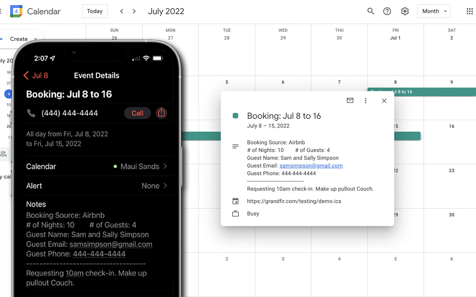476x297 pixels.
Task: Click Saturday 2 date number in first row
Action: [452, 38]
